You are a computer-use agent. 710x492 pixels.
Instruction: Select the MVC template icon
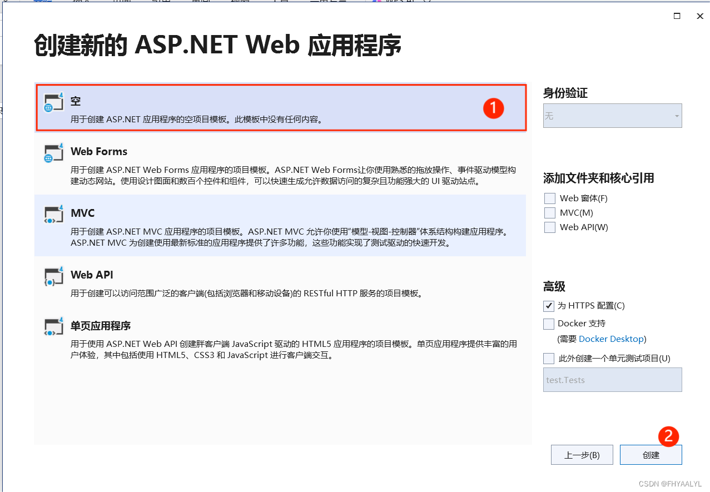(x=54, y=215)
